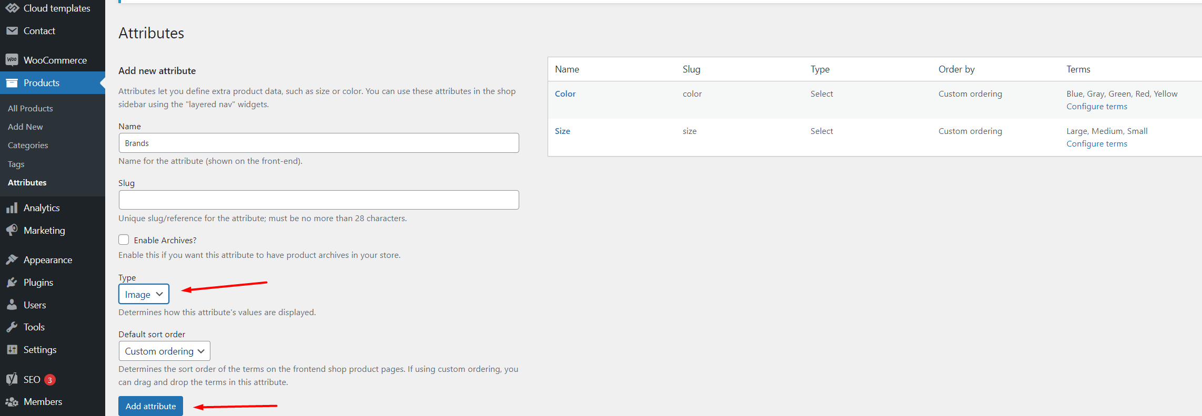Open Cloud templates menu

57,8
